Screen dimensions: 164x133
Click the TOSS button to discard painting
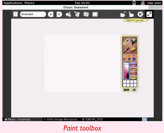(133, 77)
